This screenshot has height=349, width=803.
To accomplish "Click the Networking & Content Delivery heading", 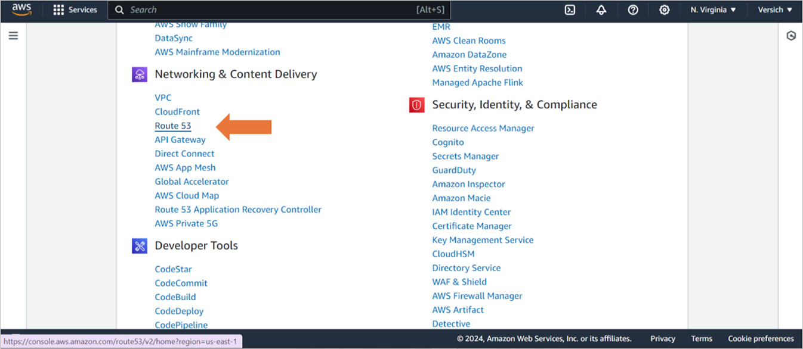I will [236, 74].
